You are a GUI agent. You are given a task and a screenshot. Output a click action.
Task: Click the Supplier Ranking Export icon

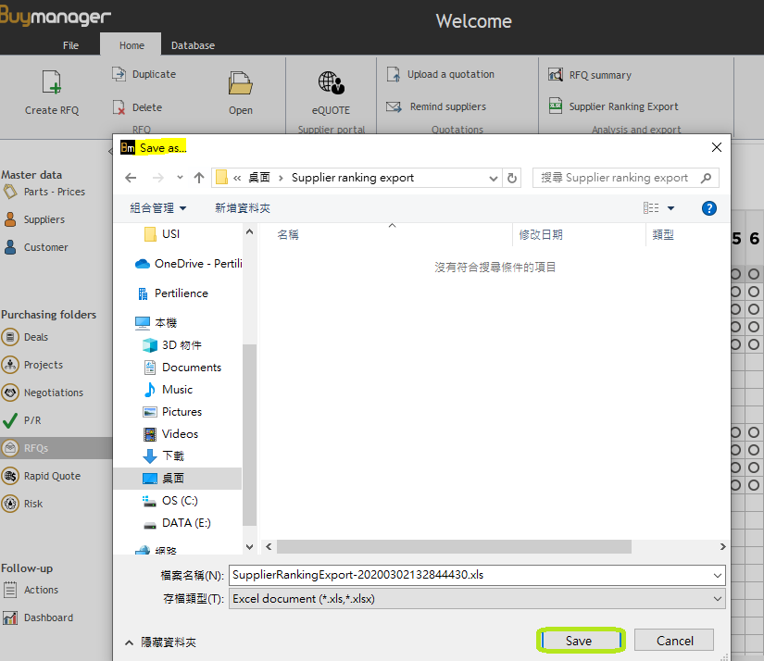pos(556,106)
